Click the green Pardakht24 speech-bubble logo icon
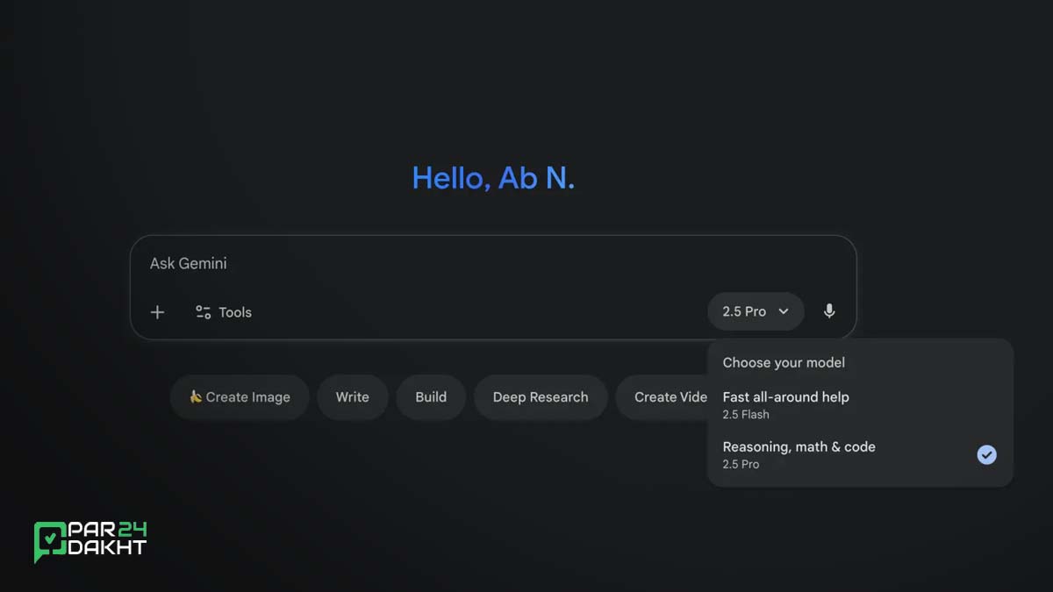This screenshot has height=592, width=1053. tap(51, 541)
